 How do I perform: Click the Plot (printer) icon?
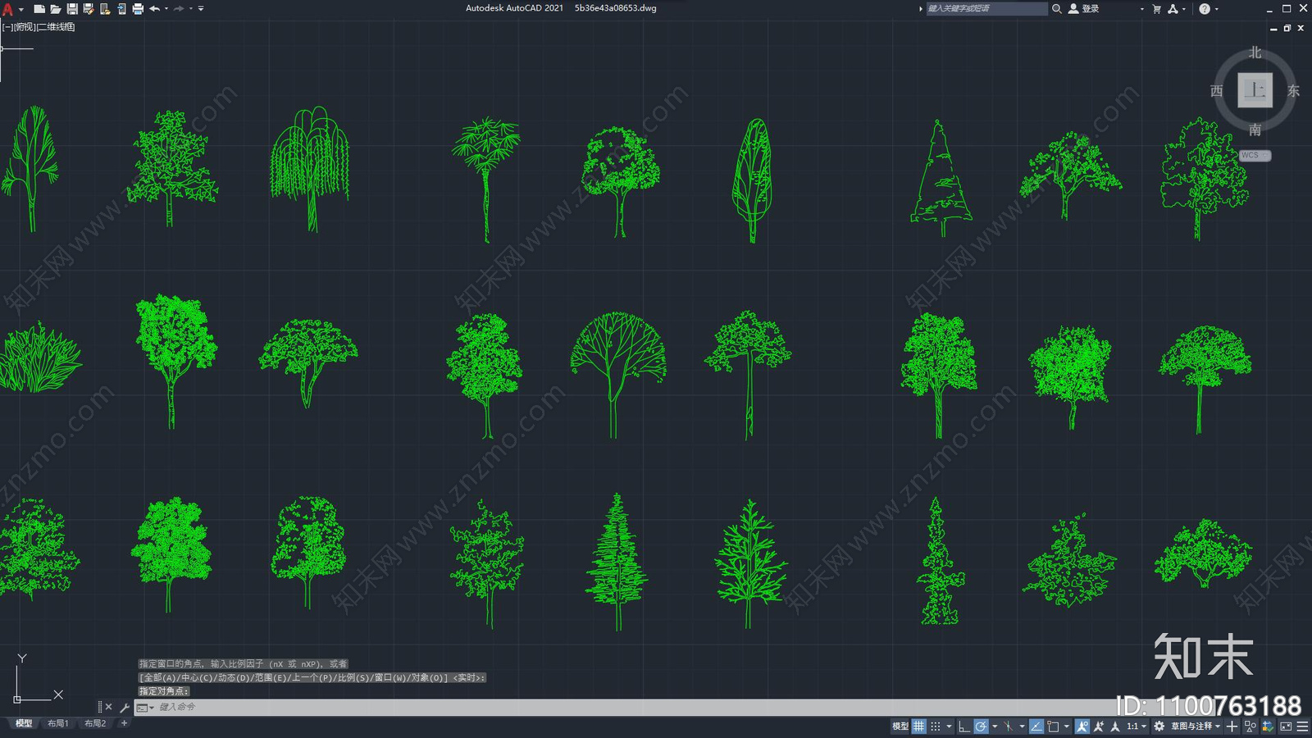tap(138, 9)
